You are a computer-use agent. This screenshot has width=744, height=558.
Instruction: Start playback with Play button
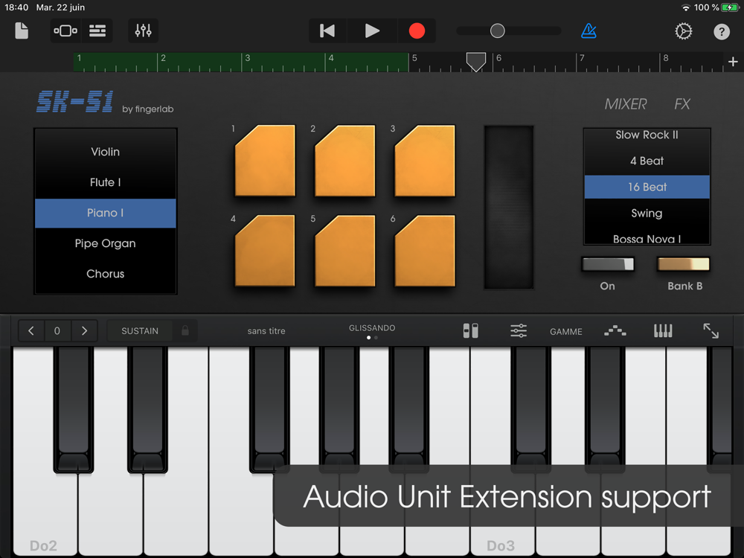[x=372, y=31]
